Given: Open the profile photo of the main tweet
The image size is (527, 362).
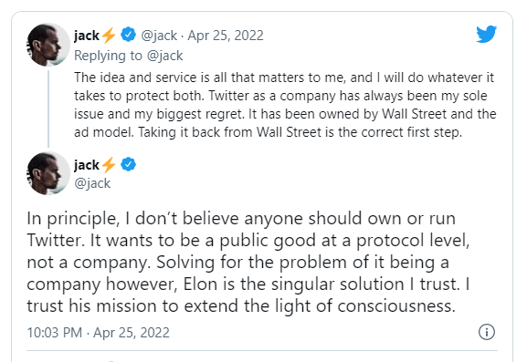Looking at the screenshot, I should 48,173.
